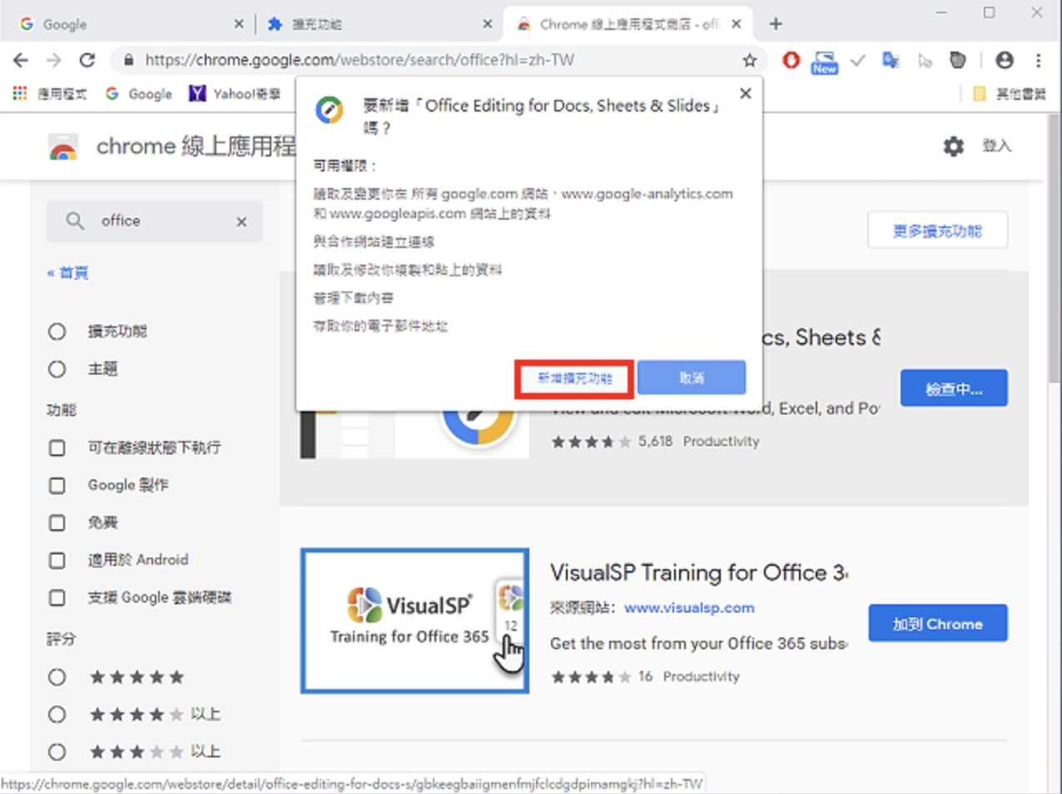1062x794 pixels.
Task: Open the red Opera extension icon
Action: pyautogui.click(x=791, y=60)
